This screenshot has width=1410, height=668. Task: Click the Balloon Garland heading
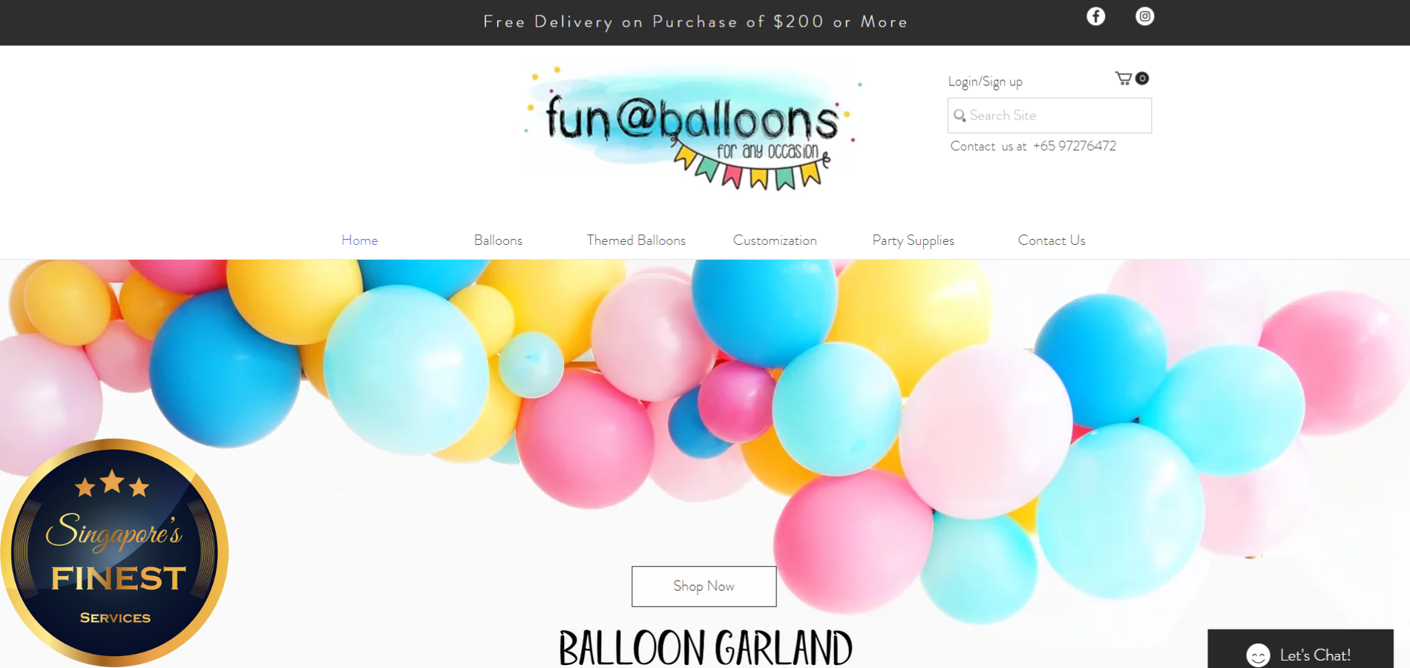tap(705, 648)
